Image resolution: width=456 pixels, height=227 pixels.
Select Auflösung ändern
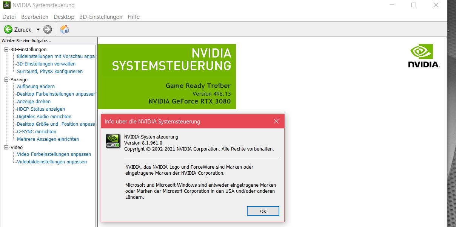click(36, 87)
